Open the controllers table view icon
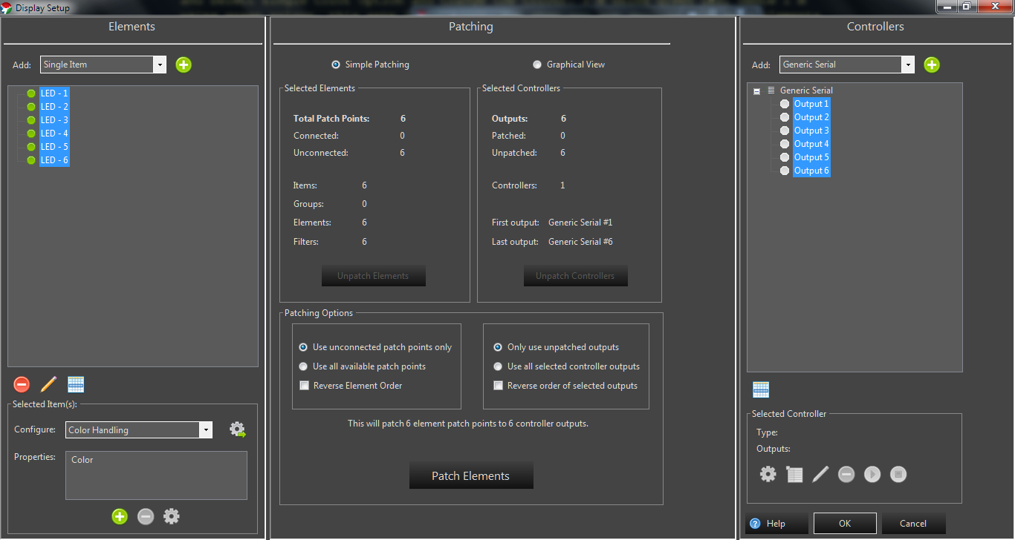Screen dimensions: 1015x540 tap(761, 389)
